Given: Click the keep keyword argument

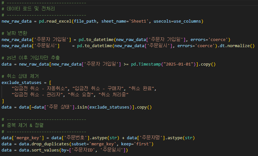Looking at the screenshot, I should 126,144.
